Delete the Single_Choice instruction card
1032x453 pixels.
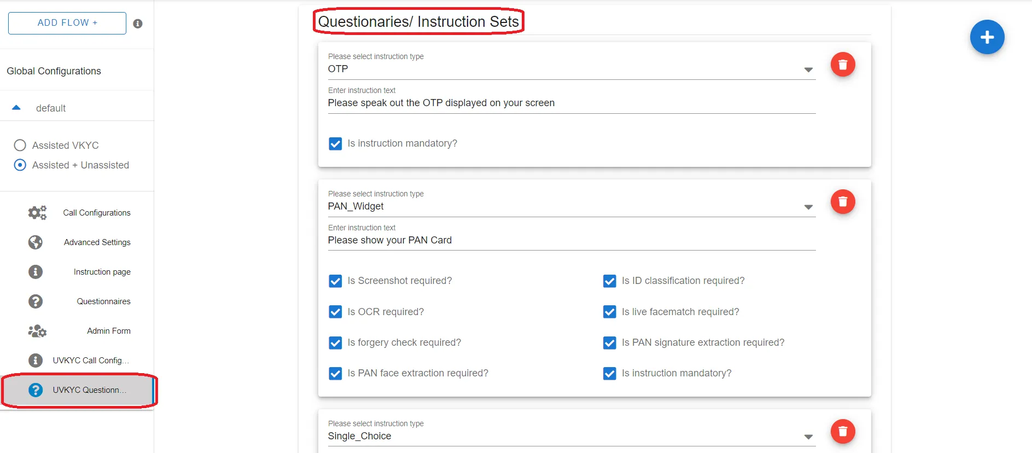[843, 432]
